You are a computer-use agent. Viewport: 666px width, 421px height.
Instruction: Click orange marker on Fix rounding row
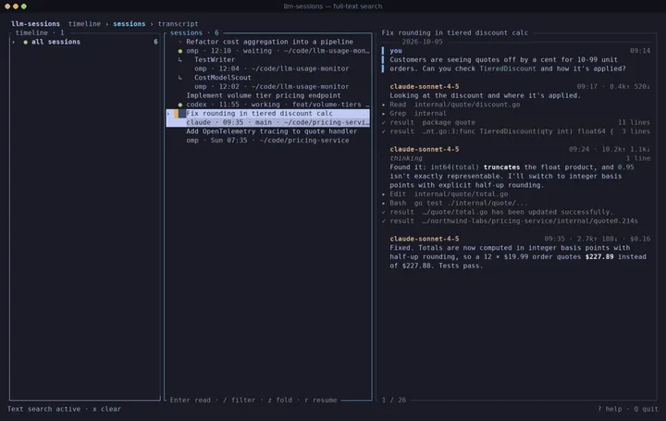coord(177,114)
